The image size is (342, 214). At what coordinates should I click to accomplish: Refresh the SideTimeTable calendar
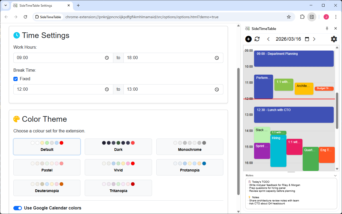(257, 39)
